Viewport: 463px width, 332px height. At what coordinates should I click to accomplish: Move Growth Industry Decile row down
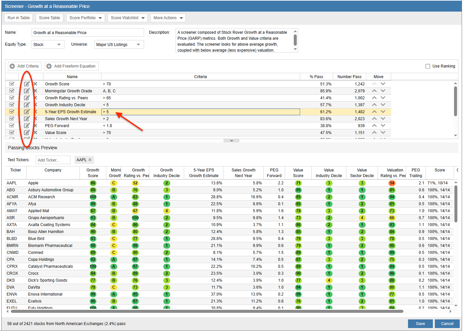point(383,105)
